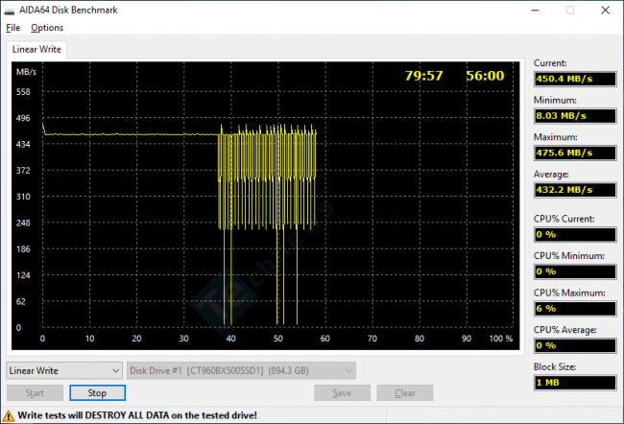Click the warning triangle icon in status bar
Screen dimensions: 624x424
click(x=9, y=416)
